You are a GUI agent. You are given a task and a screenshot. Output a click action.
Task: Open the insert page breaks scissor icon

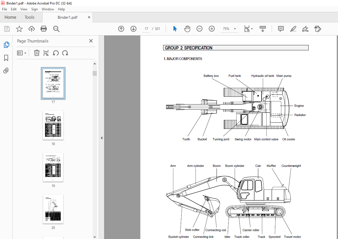click(x=46, y=53)
